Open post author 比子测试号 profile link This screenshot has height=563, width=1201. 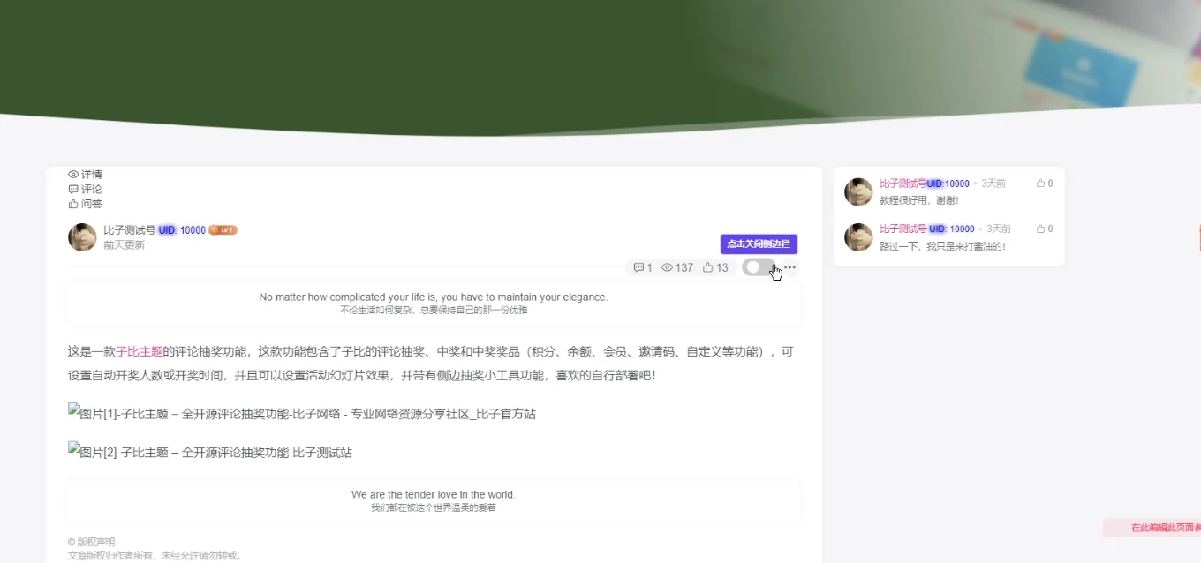(x=129, y=230)
